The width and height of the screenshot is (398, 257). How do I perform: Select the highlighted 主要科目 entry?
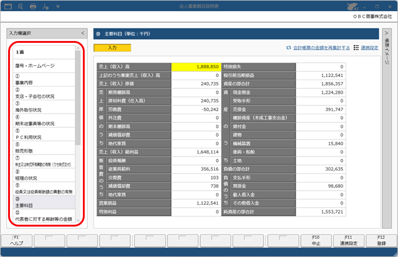pos(44,202)
